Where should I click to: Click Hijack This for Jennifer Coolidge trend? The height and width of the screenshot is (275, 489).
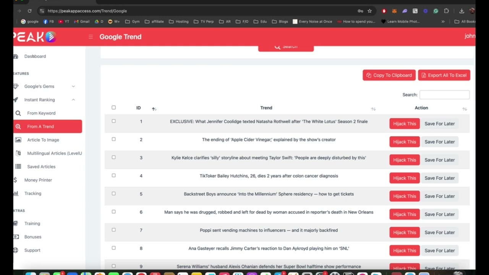(x=405, y=124)
